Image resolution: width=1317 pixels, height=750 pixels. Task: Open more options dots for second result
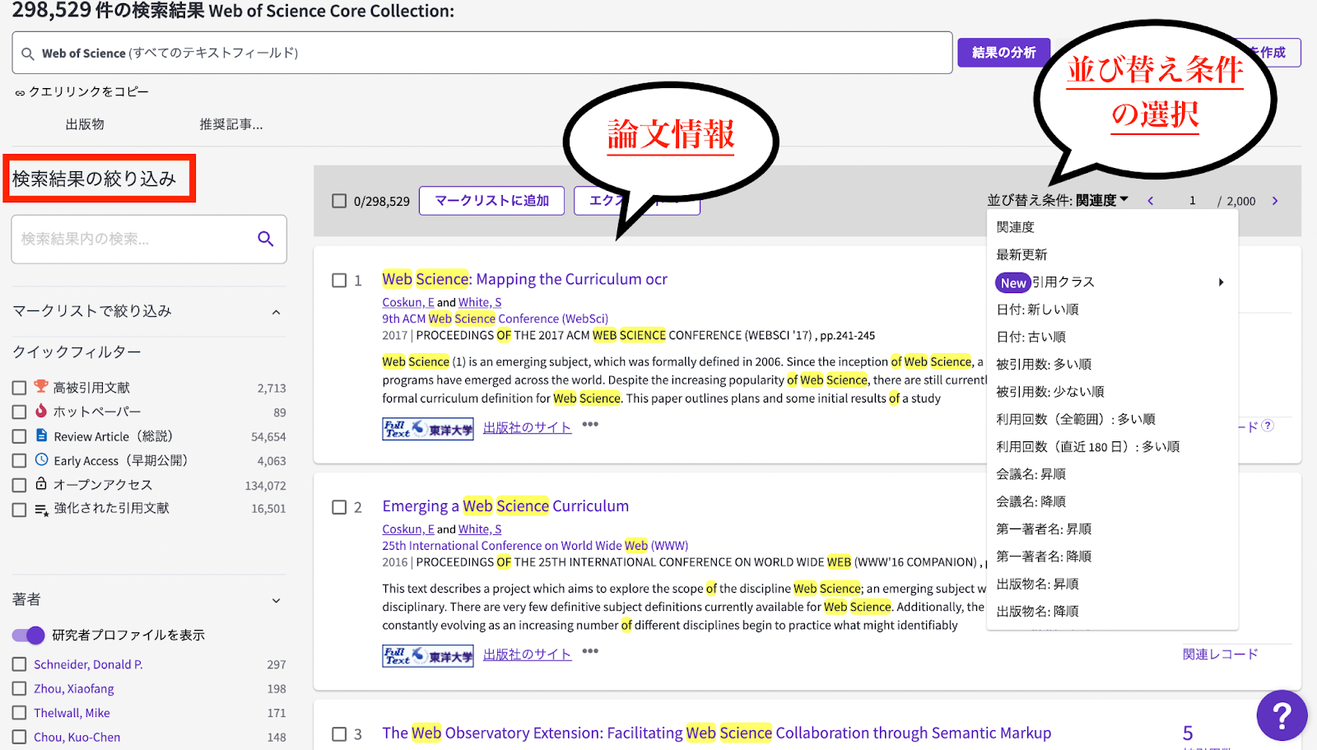[x=590, y=651]
